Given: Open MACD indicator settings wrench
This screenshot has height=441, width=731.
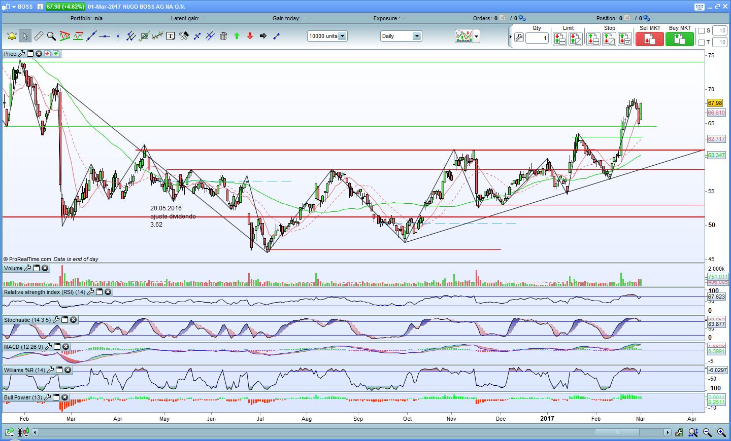Looking at the screenshot, I should click(x=49, y=347).
